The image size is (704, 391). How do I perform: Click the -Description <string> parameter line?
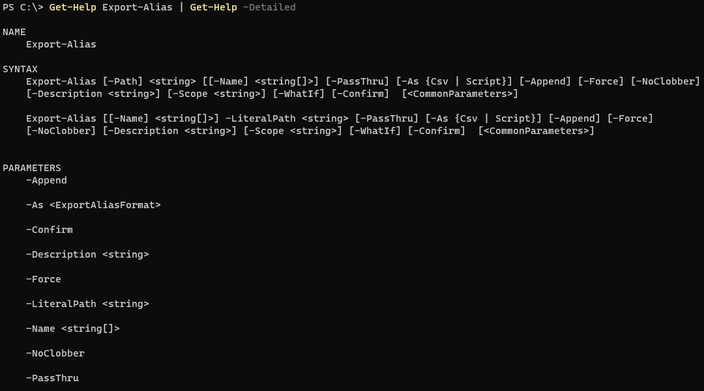point(87,254)
